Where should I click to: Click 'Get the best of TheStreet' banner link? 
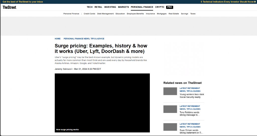pos(23,2)
